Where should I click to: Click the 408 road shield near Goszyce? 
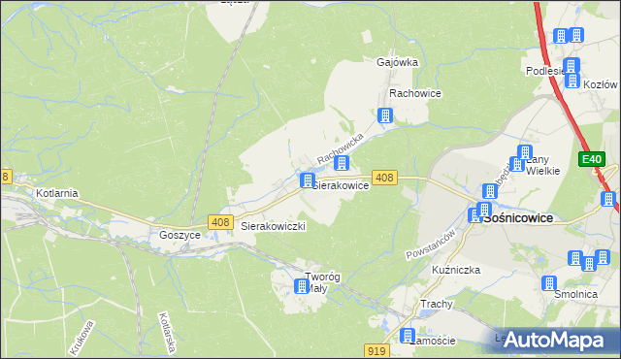coord(220,221)
